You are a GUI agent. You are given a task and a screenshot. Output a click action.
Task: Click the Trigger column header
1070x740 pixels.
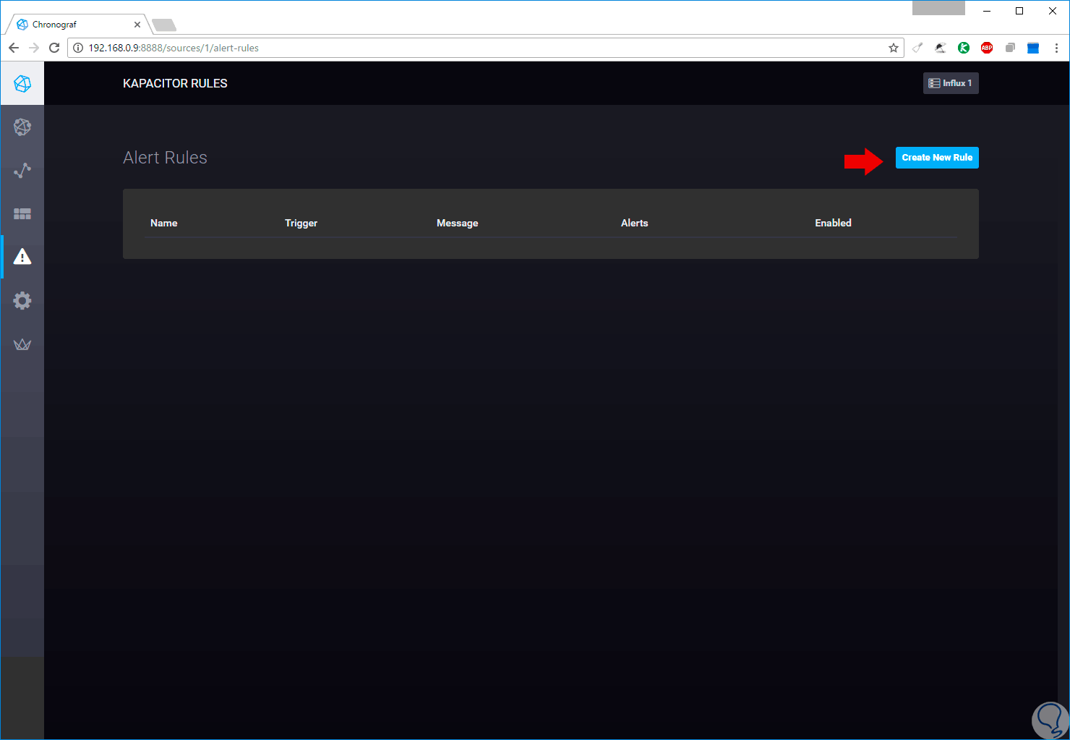coord(301,223)
